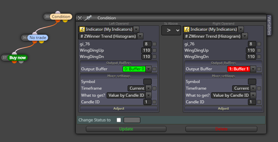278x142 pixels.
Task: Click Right Operand Candle ID value field
Action: tap(252, 102)
